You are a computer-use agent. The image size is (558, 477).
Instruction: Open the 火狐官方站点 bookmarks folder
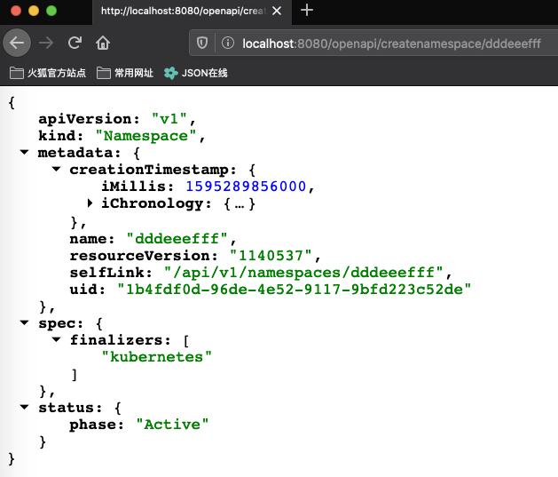pos(48,73)
